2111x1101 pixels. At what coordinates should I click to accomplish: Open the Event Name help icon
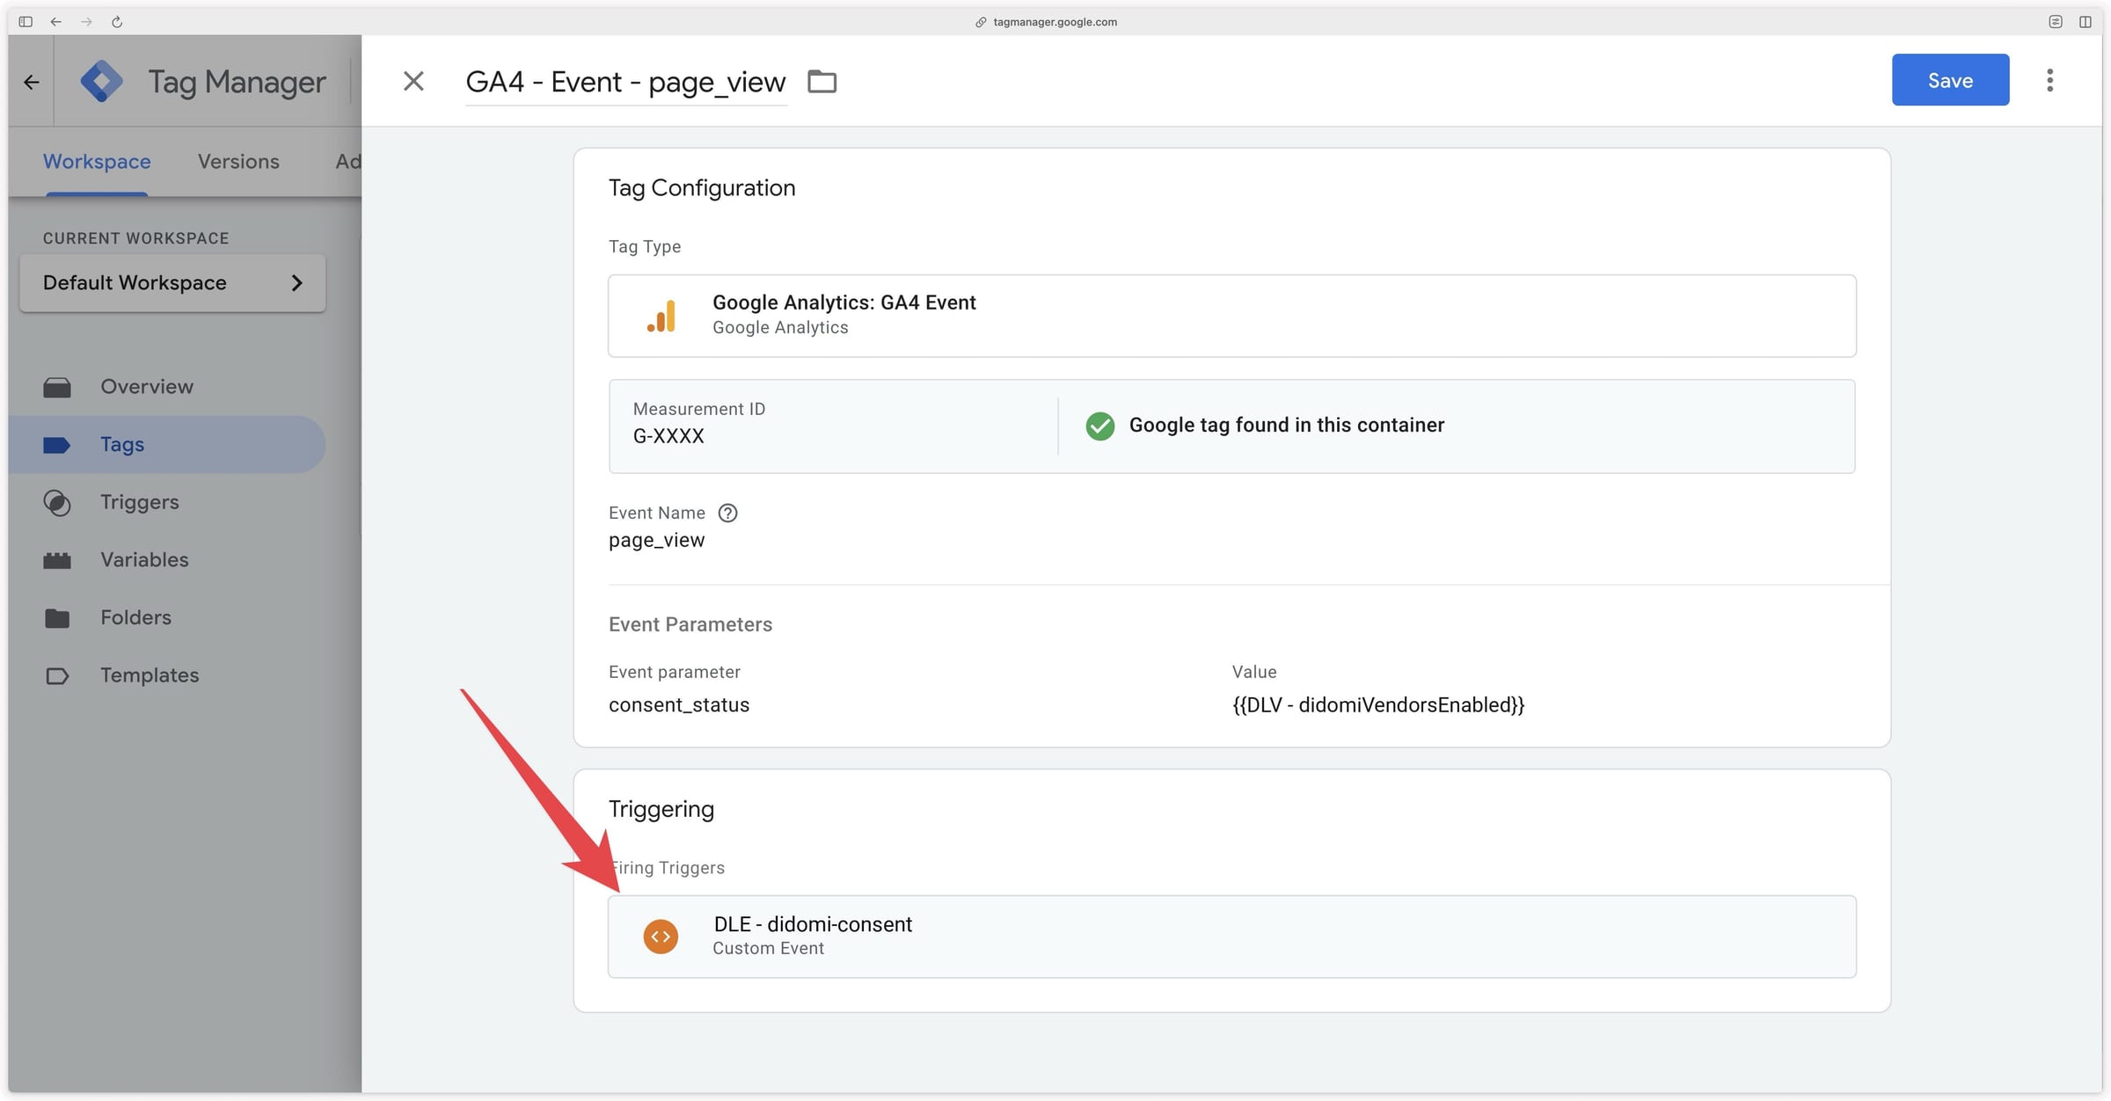pyautogui.click(x=727, y=513)
